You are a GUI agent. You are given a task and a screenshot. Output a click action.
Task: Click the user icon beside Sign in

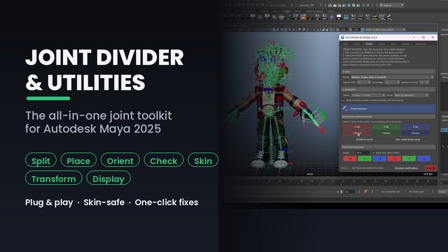click(381, 5)
